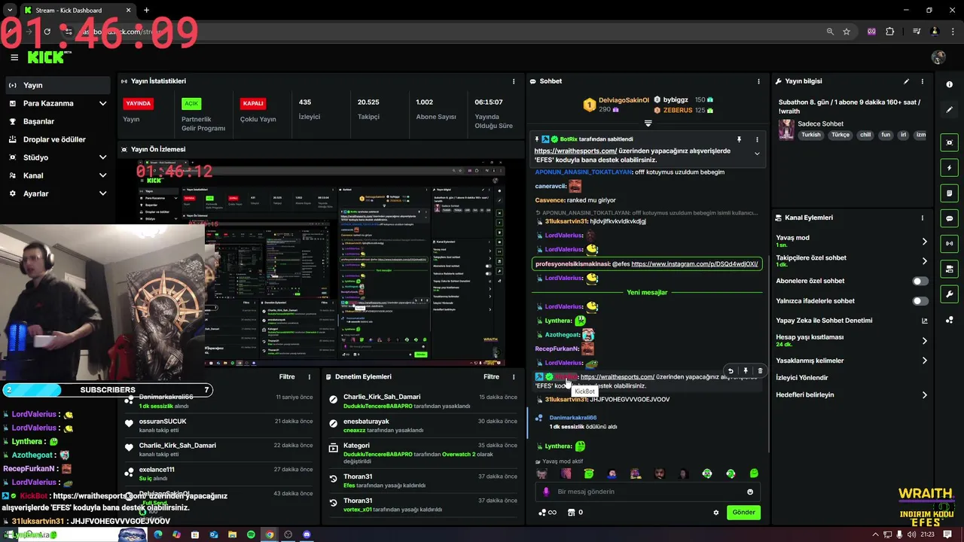This screenshot has width=964, height=542.
Task: Expand Ayarlar sidebar section
Action: [x=102, y=193]
